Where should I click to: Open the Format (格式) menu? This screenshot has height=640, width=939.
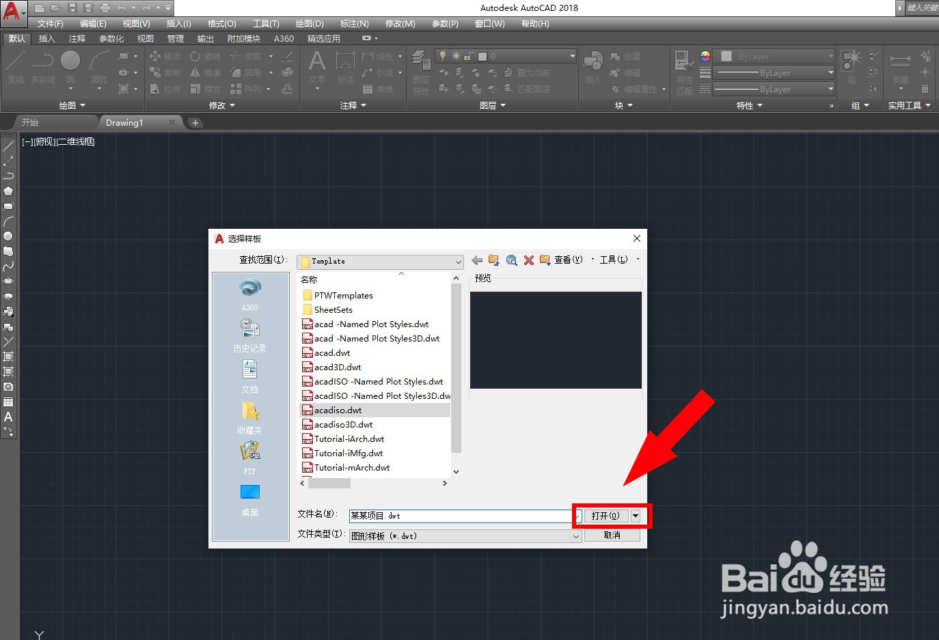point(222,24)
